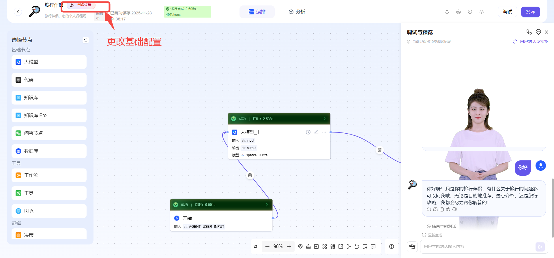Toggle to 用户对话页预览 view
This screenshot has width=554, height=258.
(531, 41)
